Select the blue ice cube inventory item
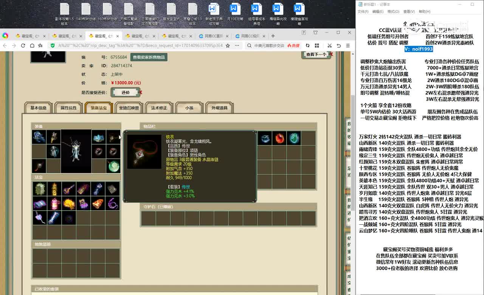 point(265,138)
